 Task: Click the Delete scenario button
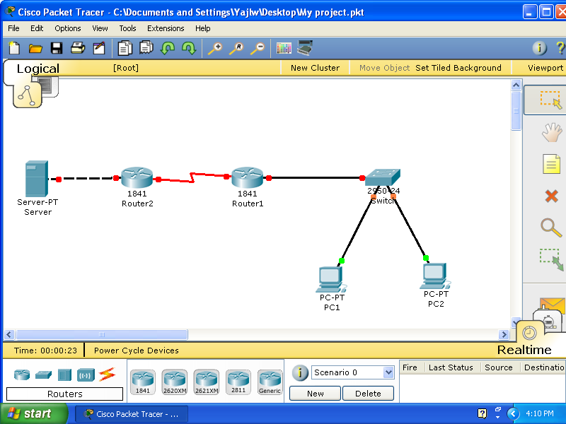368,394
